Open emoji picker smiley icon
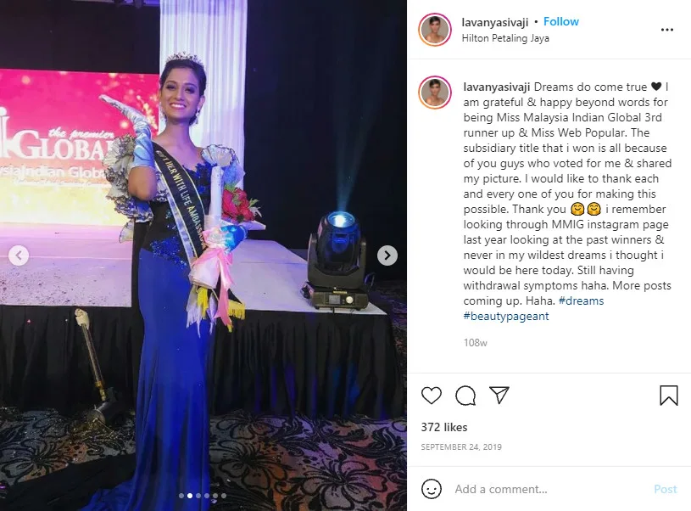The height and width of the screenshot is (511, 691). click(x=431, y=489)
